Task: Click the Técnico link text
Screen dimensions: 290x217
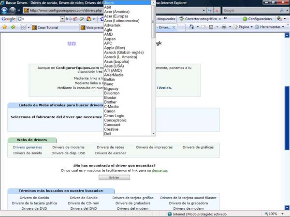Action: tap(164, 88)
